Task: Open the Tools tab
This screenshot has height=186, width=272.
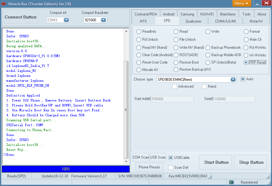Action: 246,14
